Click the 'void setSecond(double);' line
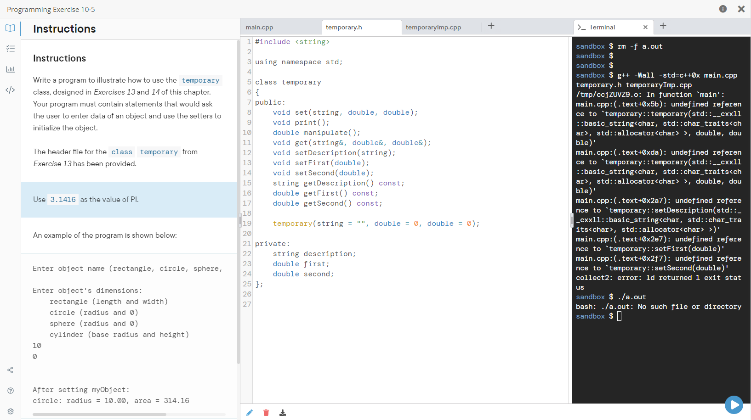751x420 pixels. pos(323,173)
